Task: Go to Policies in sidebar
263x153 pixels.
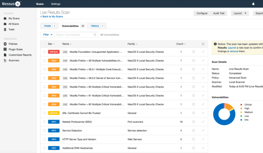Action: pos(13,44)
